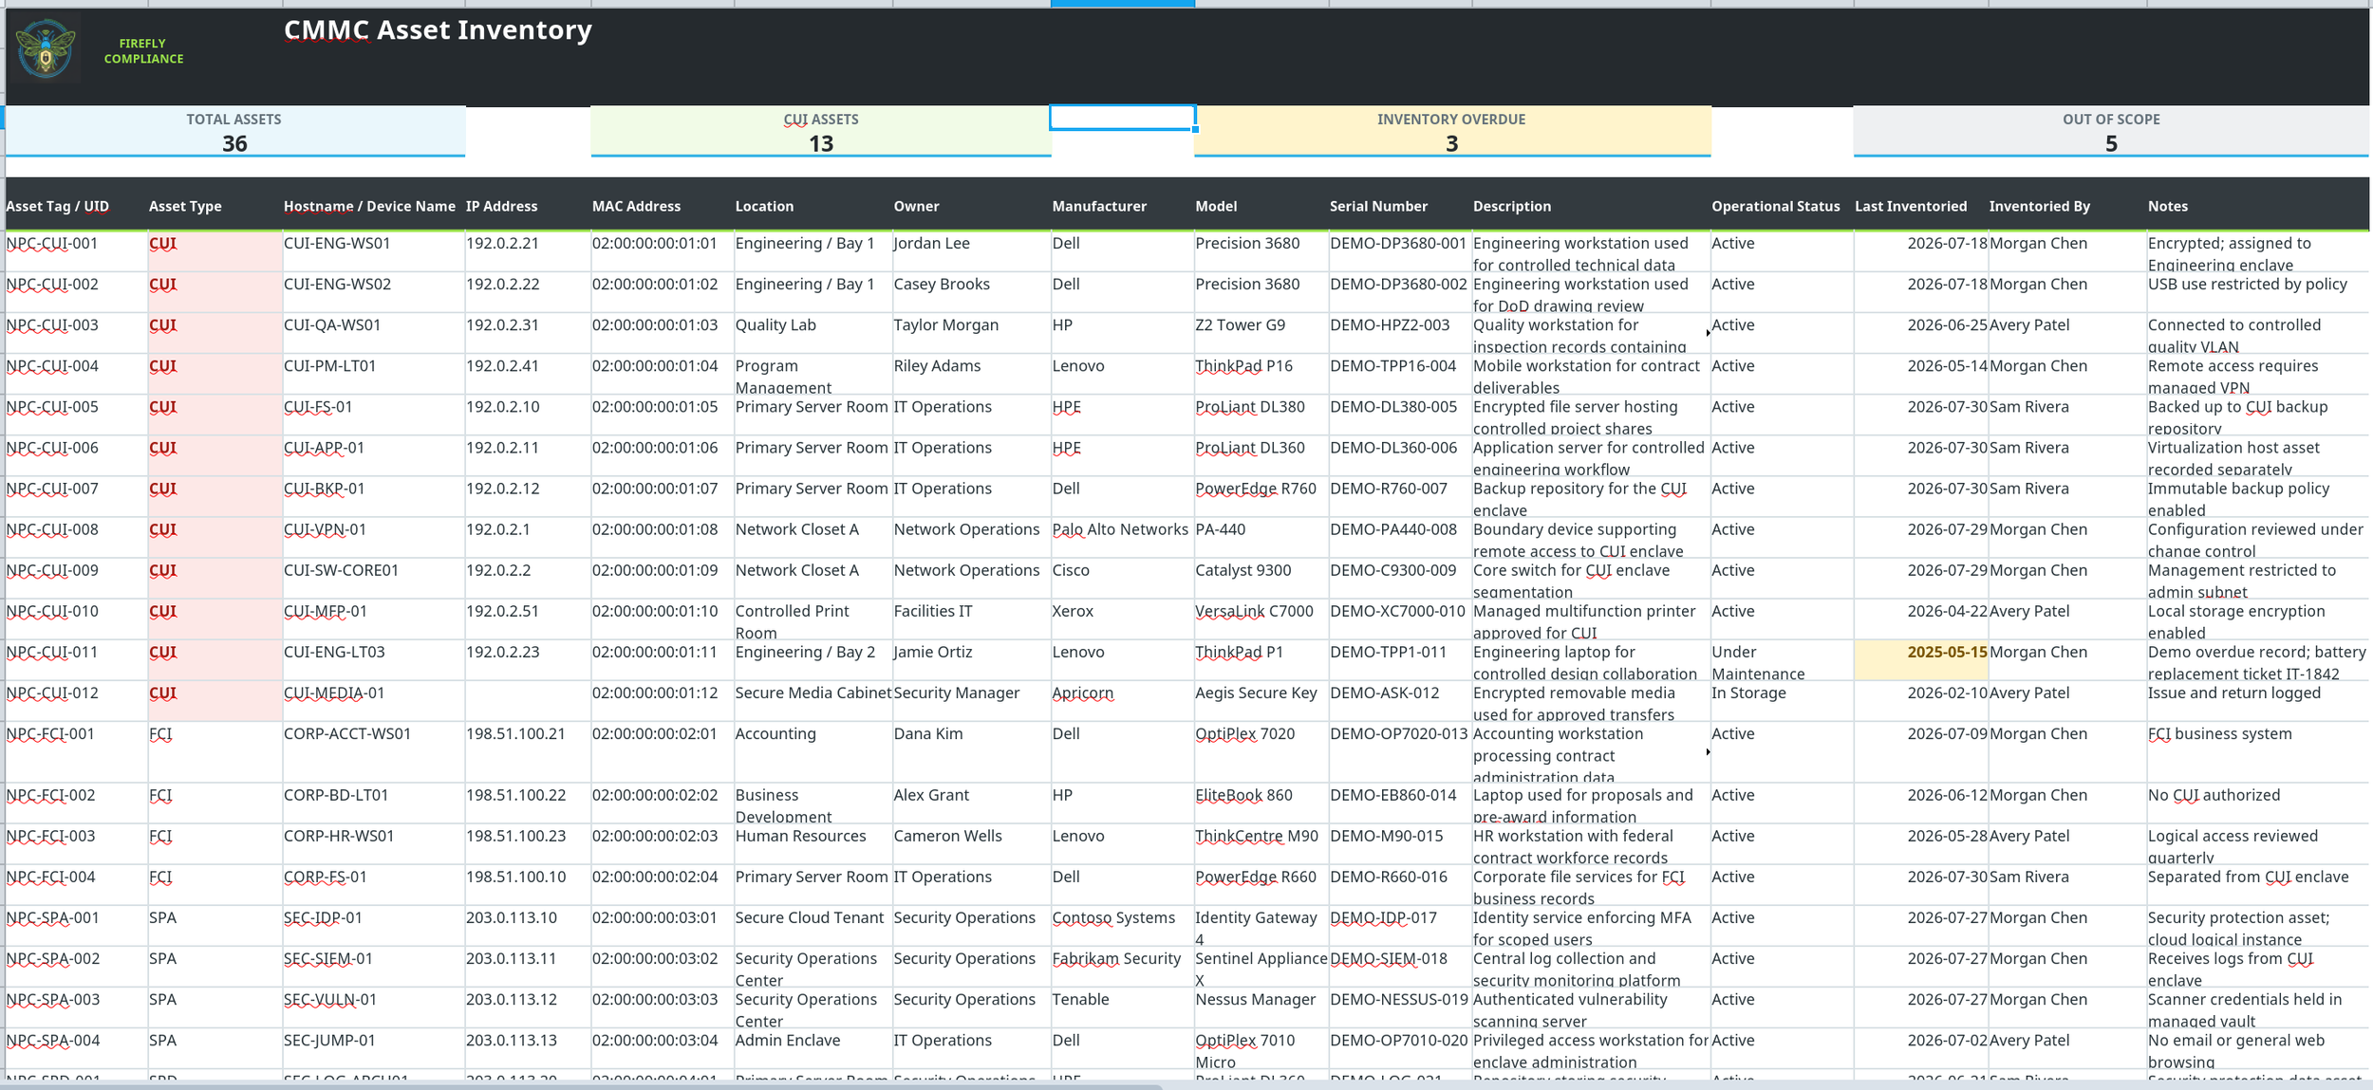
Task: Select owner Jamie Ortiz cell
Action: click(x=972, y=659)
